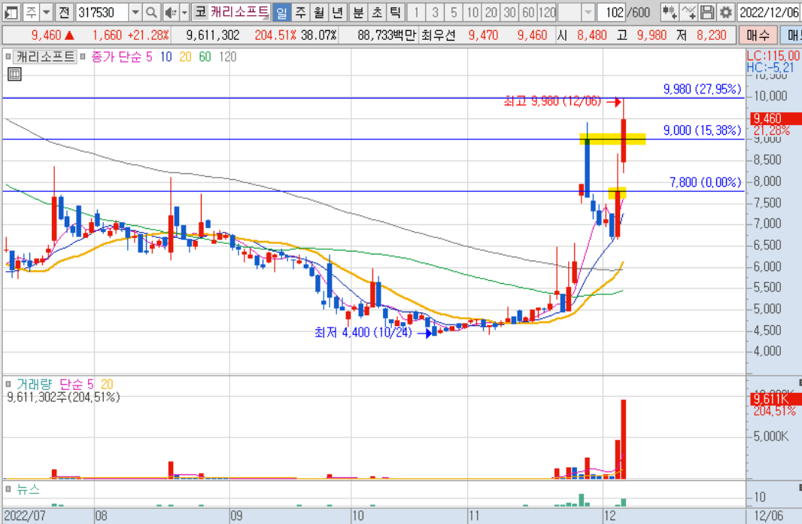Click the 9,980 (27.95%) horizontal line label

702,89
